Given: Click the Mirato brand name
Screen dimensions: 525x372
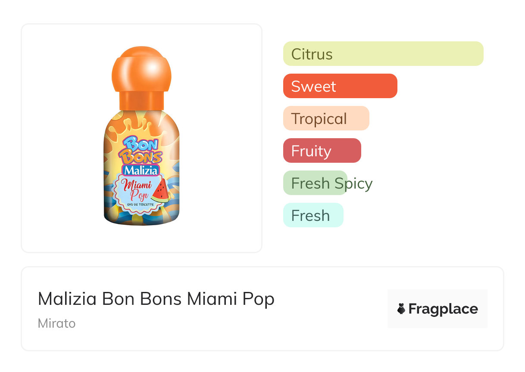Looking at the screenshot, I should (x=56, y=323).
